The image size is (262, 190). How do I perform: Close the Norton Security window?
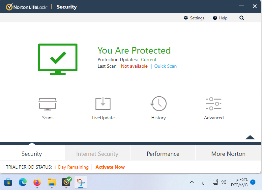coord(255,6)
